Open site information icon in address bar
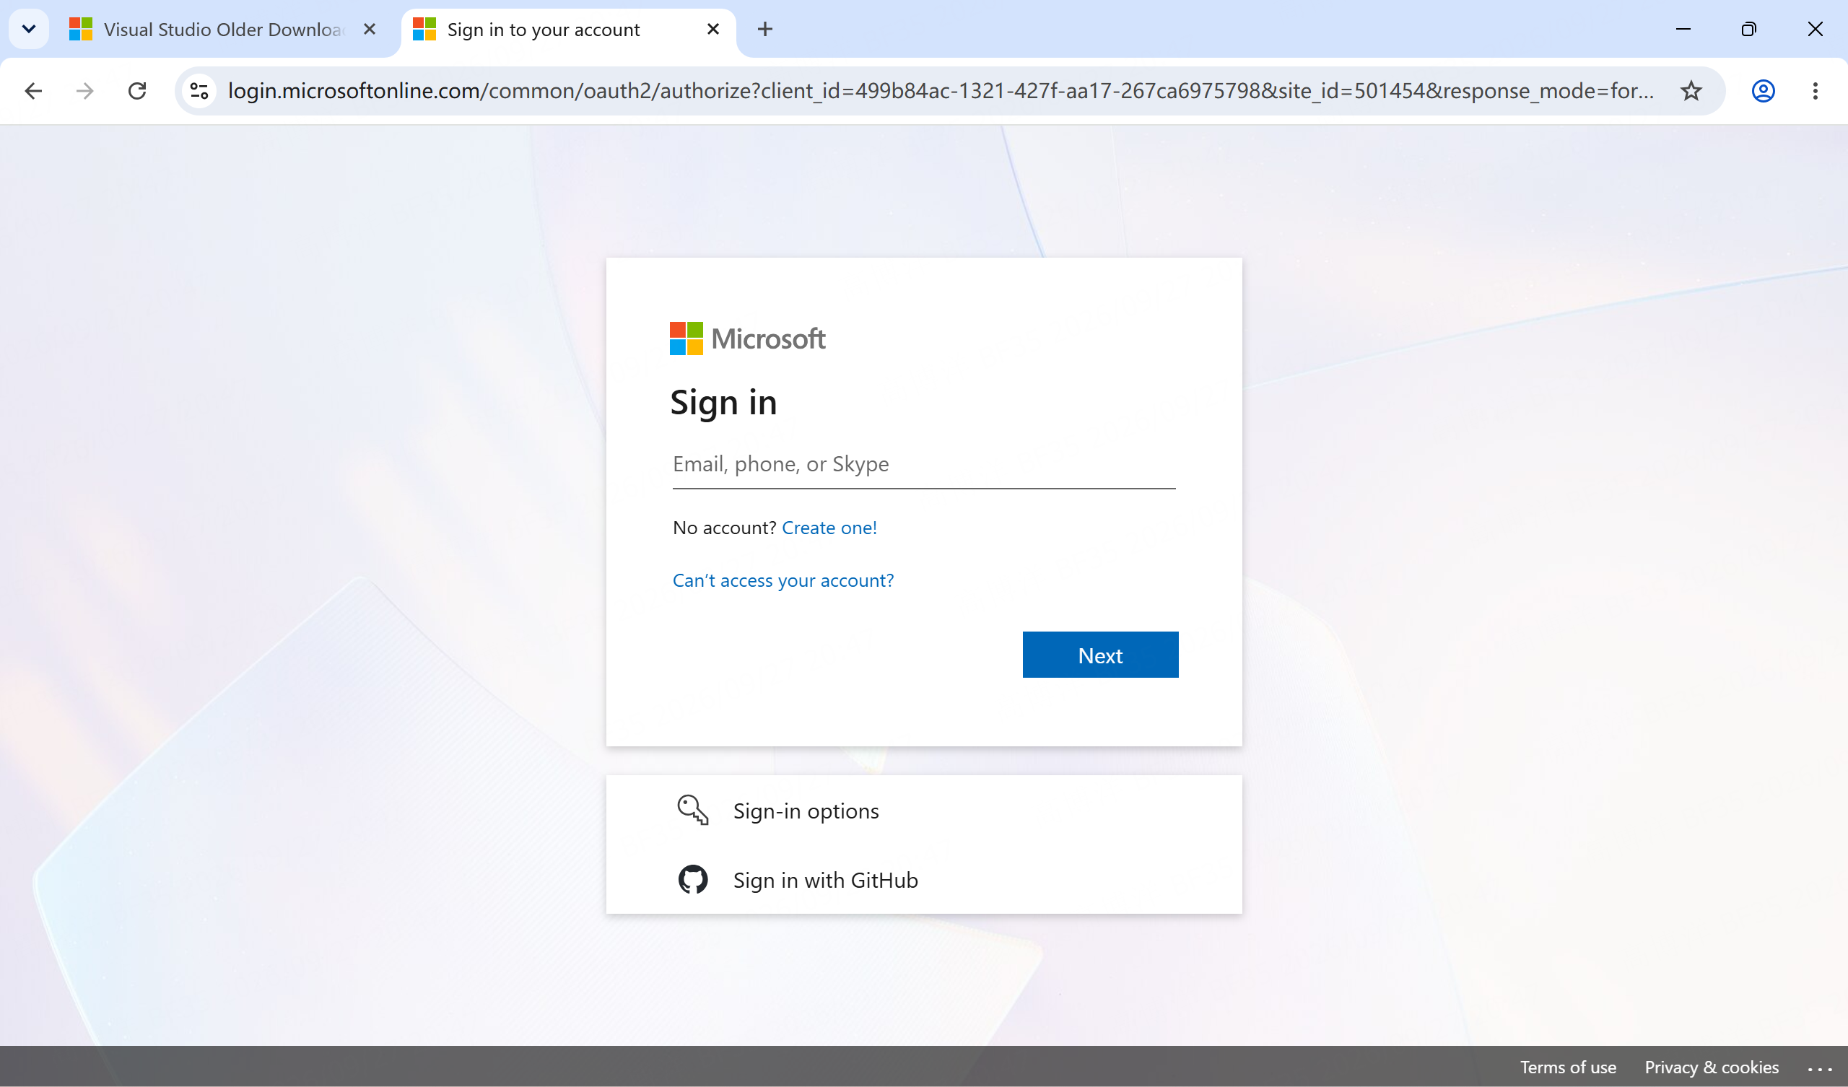This screenshot has width=1848, height=1087. (199, 91)
